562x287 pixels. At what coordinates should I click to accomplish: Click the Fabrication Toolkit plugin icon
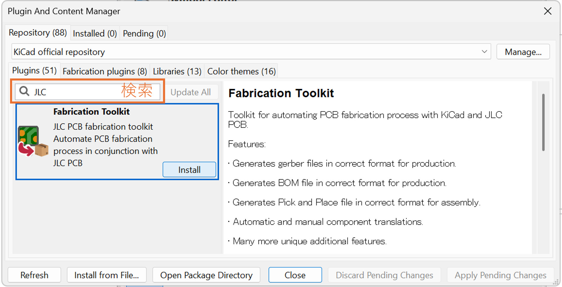click(33, 141)
